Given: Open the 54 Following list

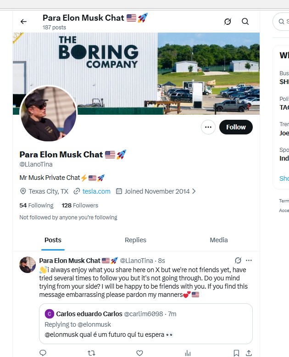Looking at the screenshot, I should (x=36, y=205).
